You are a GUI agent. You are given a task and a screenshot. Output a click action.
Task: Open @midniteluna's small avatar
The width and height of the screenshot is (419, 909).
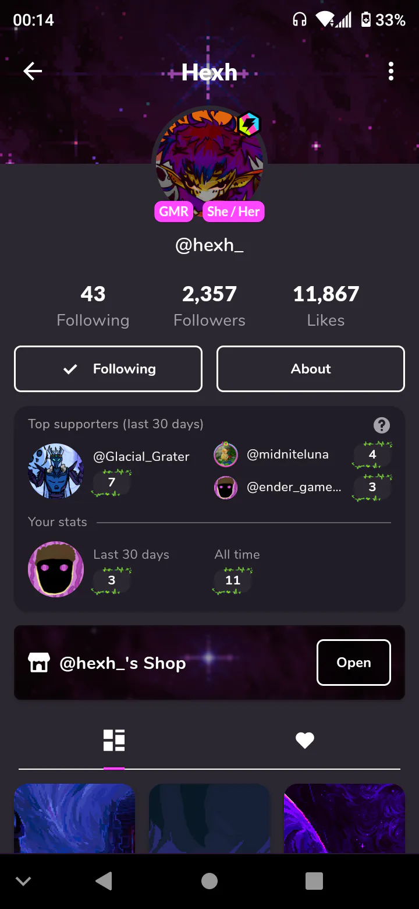226,455
